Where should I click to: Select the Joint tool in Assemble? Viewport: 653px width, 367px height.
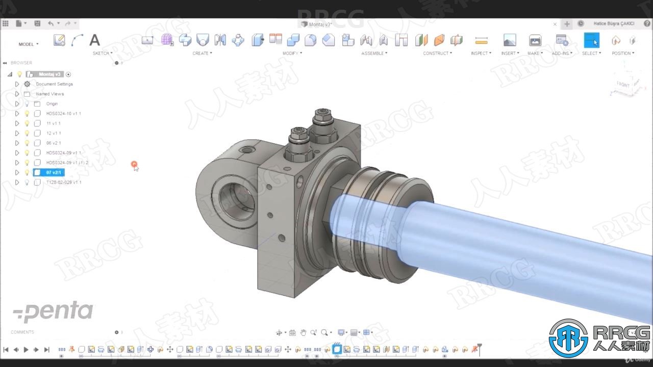click(x=366, y=40)
